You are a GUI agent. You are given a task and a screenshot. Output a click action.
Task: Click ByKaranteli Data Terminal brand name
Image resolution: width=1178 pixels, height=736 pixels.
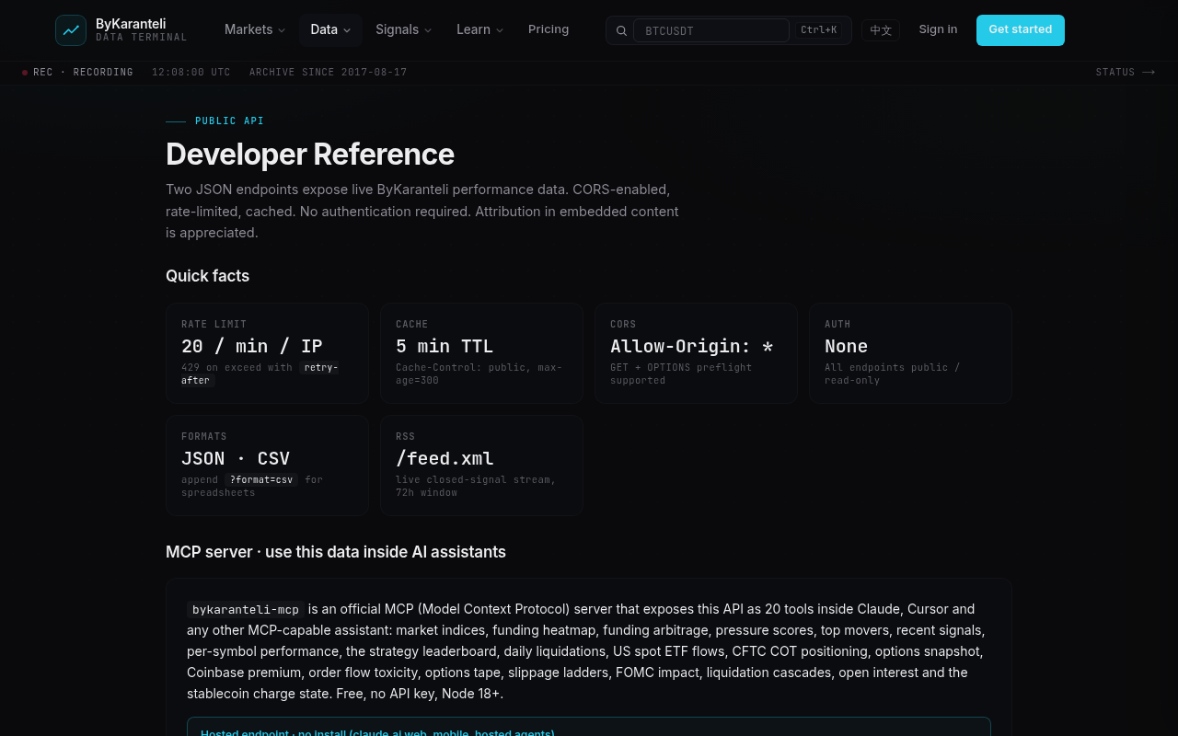(142, 30)
